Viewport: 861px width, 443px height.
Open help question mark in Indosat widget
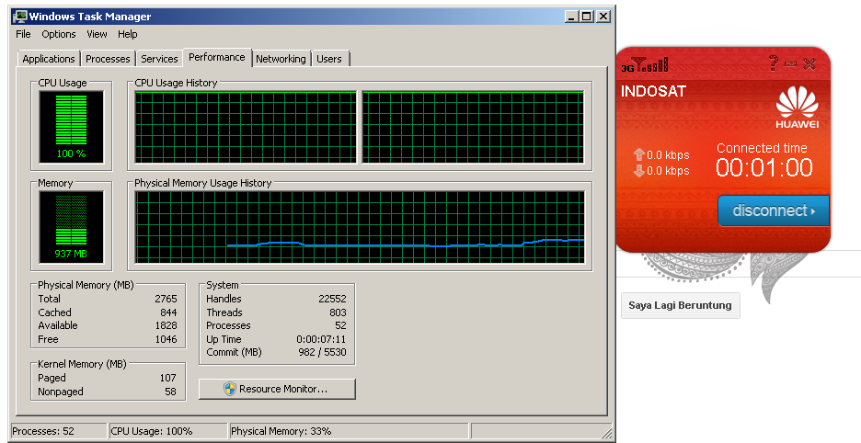tap(773, 63)
